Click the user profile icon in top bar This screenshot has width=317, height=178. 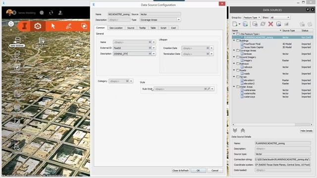pos(60,13)
